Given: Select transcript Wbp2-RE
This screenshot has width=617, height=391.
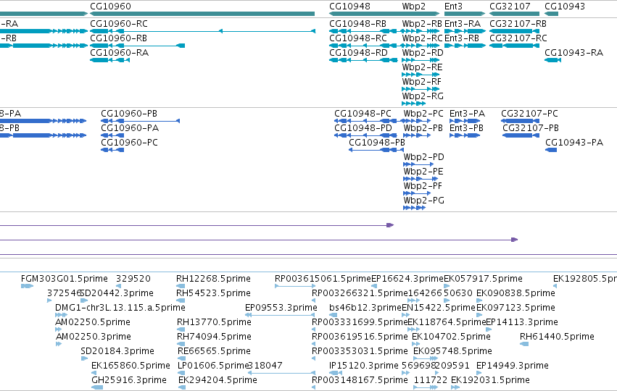Looking at the screenshot, I should coord(422,67).
